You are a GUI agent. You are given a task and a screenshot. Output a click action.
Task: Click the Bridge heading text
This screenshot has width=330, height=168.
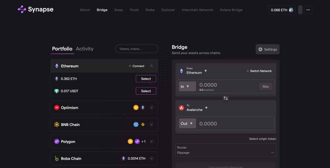(180, 47)
